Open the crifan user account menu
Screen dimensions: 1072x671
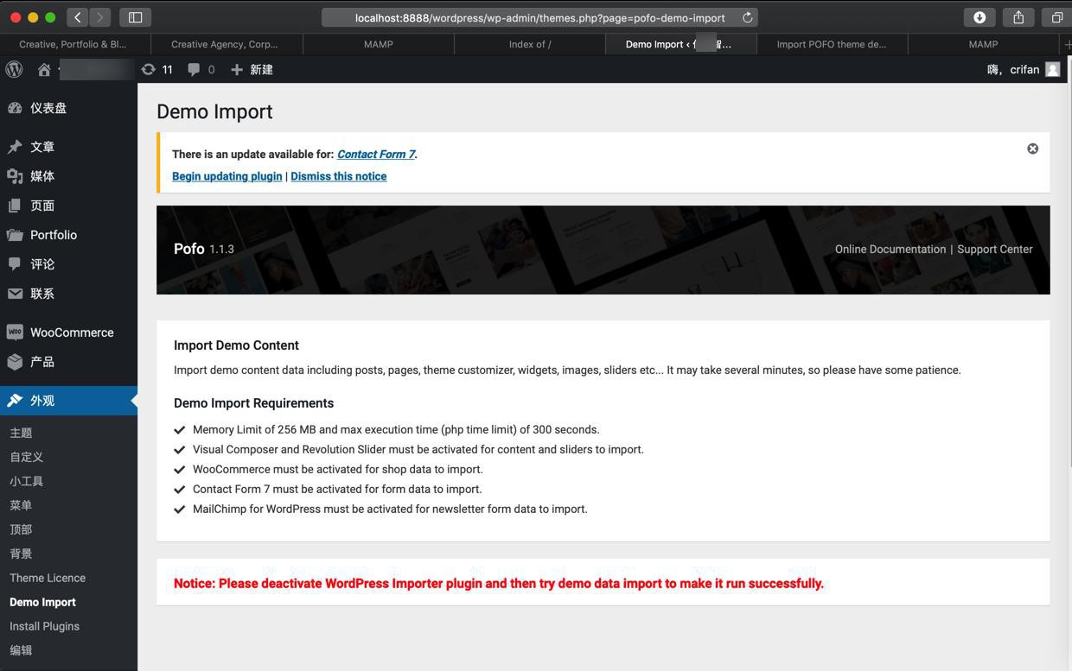coord(1024,69)
